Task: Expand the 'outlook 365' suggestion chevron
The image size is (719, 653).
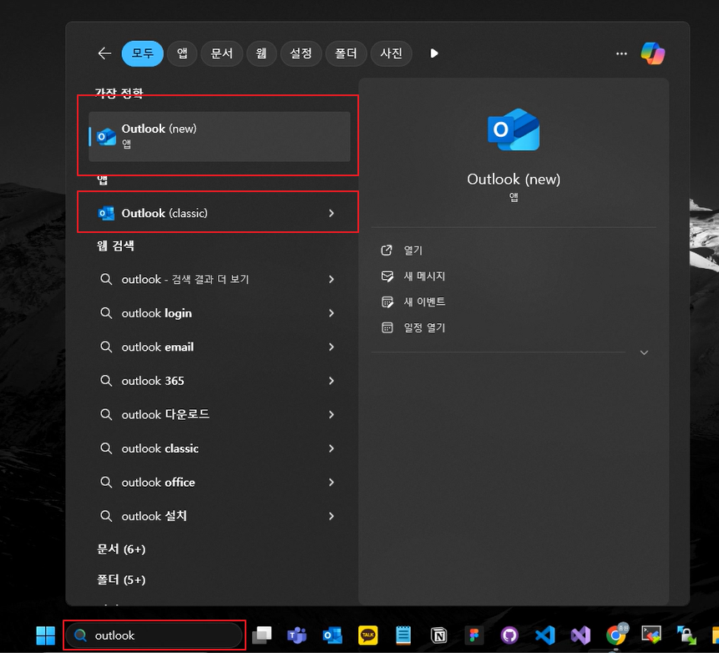Action: 332,381
